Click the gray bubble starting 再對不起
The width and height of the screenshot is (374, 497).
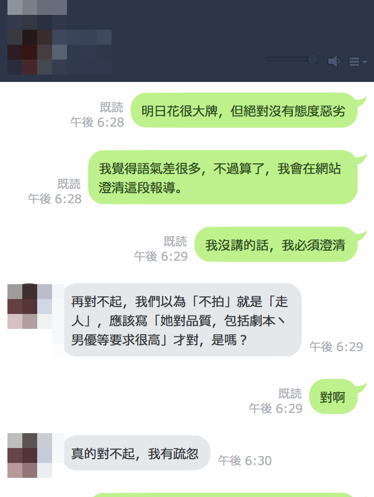click(x=183, y=320)
